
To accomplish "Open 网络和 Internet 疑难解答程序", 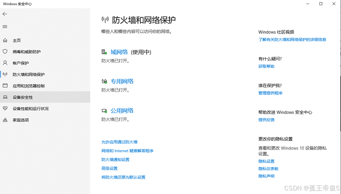I will coord(127,151).
